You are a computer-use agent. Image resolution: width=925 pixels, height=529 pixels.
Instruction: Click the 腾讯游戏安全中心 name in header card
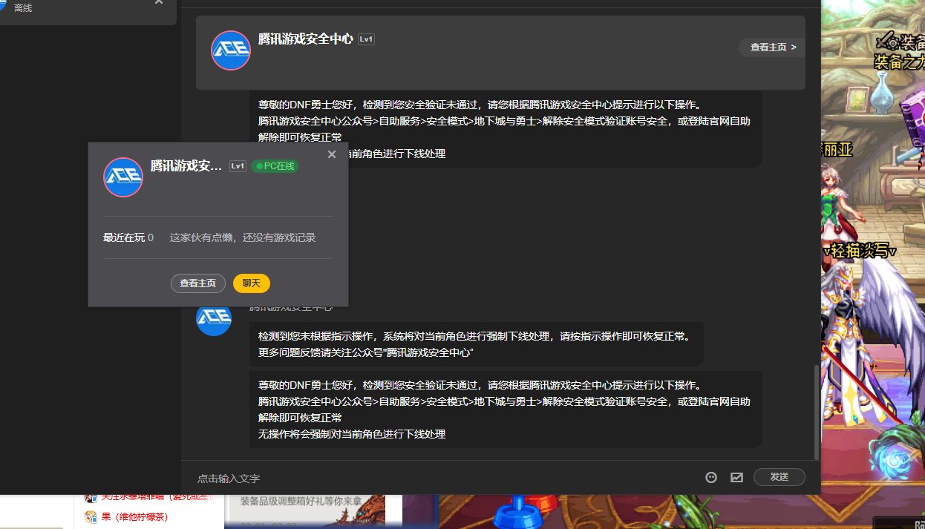[306, 39]
